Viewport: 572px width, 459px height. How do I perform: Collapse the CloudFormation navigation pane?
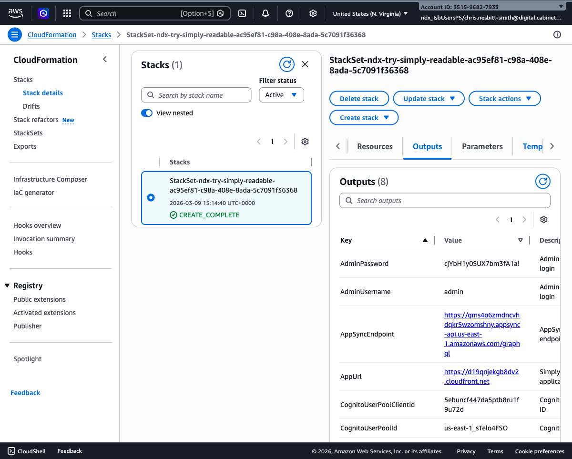(104, 59)
